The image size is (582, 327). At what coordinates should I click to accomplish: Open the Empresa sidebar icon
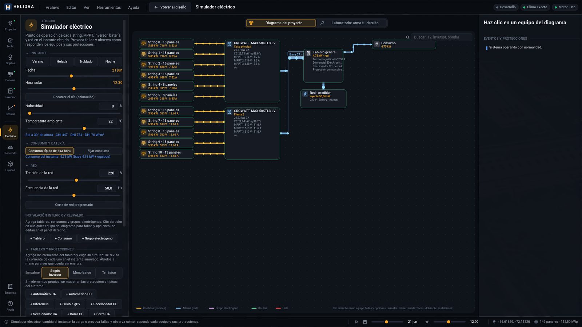10,289
